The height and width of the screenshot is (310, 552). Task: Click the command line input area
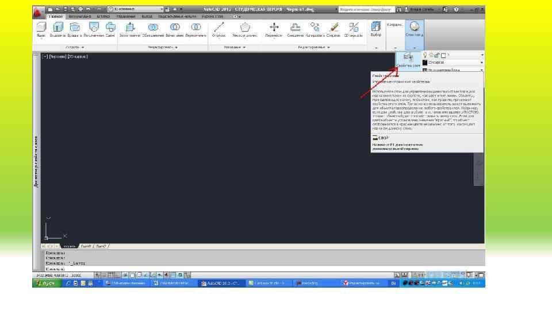tap(264, 269)
